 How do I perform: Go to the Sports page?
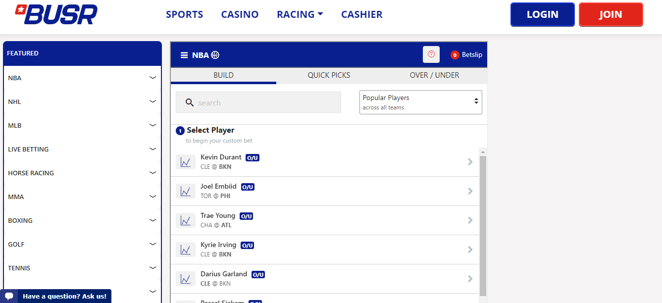(185, 14)
